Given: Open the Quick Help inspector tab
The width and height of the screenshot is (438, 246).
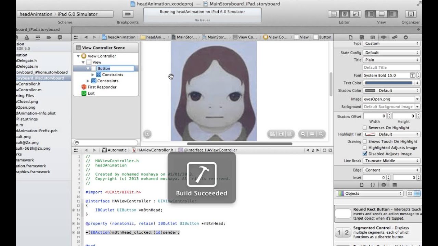Looking at the screenshot, I should pos(361,37).
